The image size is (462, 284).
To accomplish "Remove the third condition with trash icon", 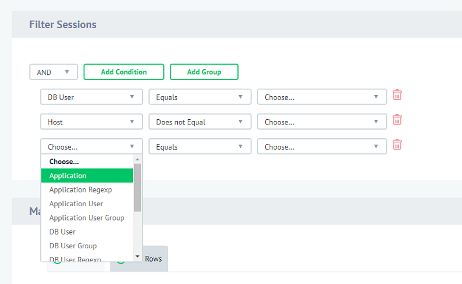I will pos(397,145).
